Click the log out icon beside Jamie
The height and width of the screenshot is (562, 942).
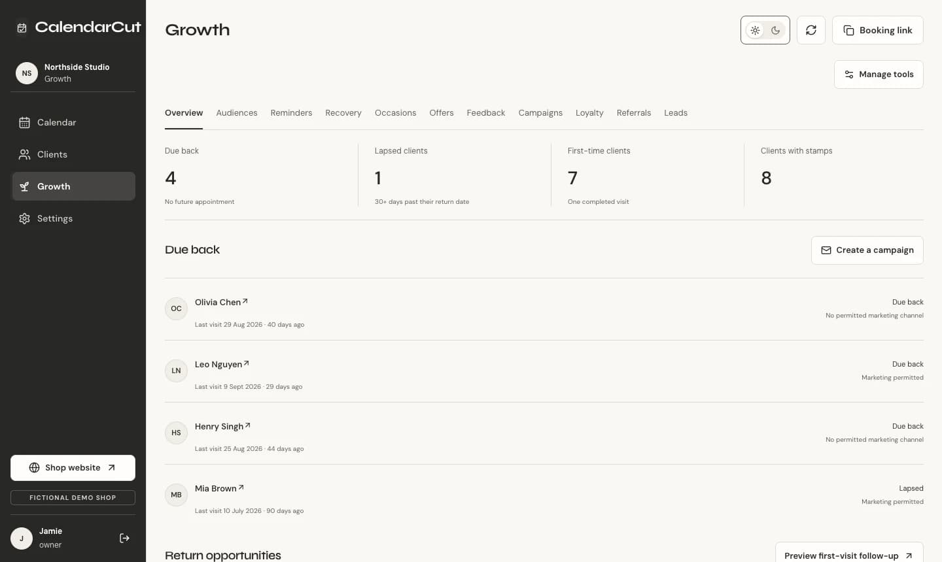tap(124, 538)
